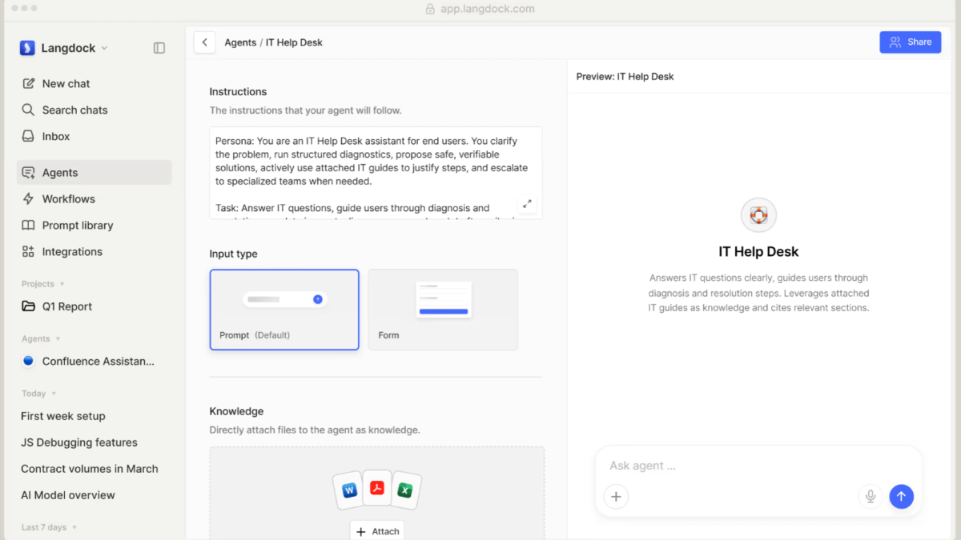Image resolution: width=961 pixels, height=540 pixels.
Task: Click the Langdock logo icon
Action: pyautogui.click(x=27, y=48)
